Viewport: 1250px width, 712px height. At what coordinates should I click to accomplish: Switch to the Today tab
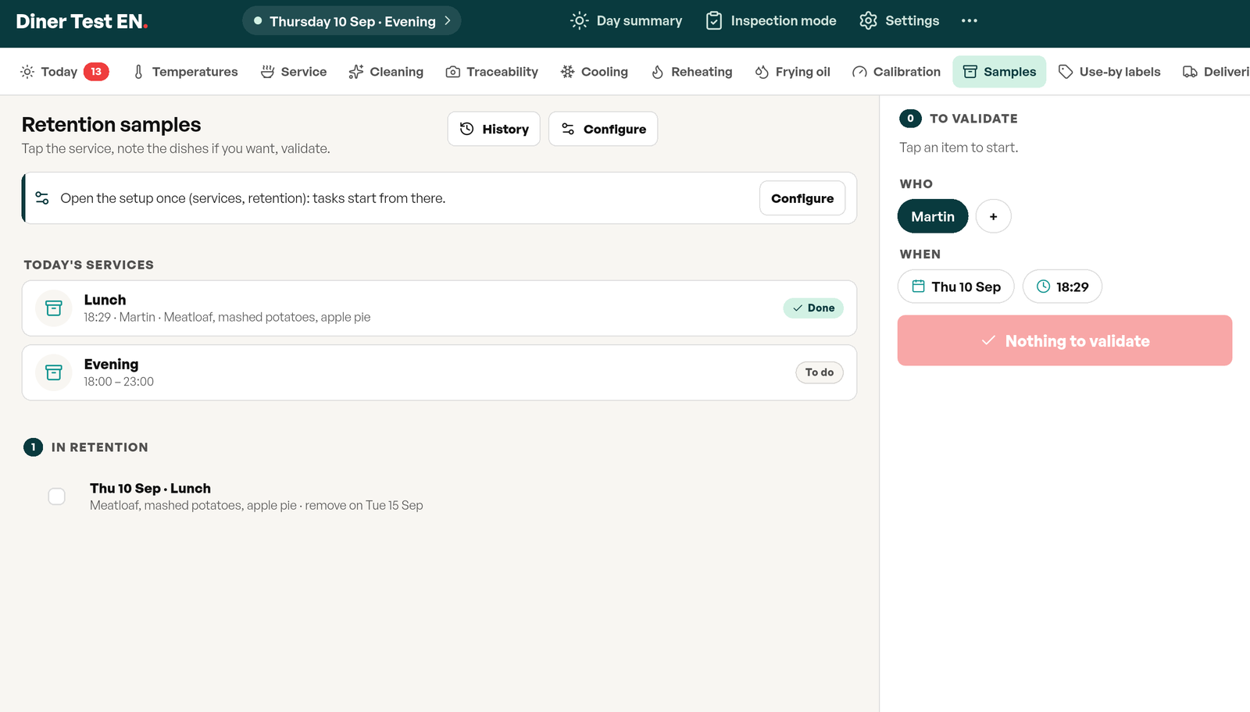64,72
